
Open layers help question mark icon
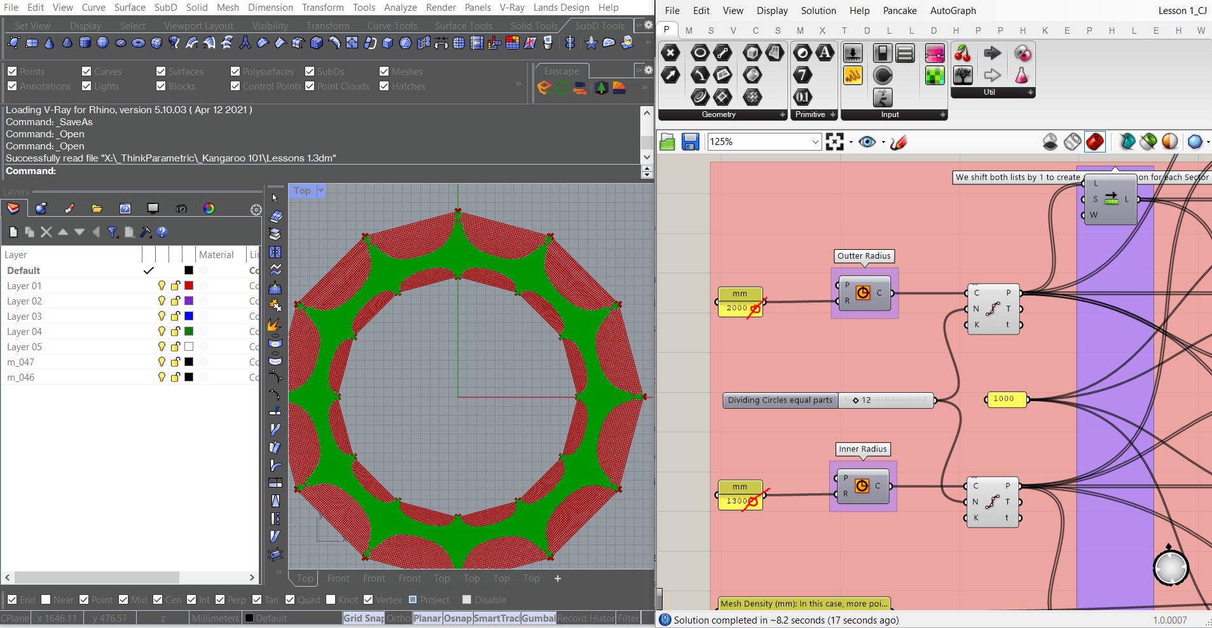pyautogui.click(x=162, y=232)
